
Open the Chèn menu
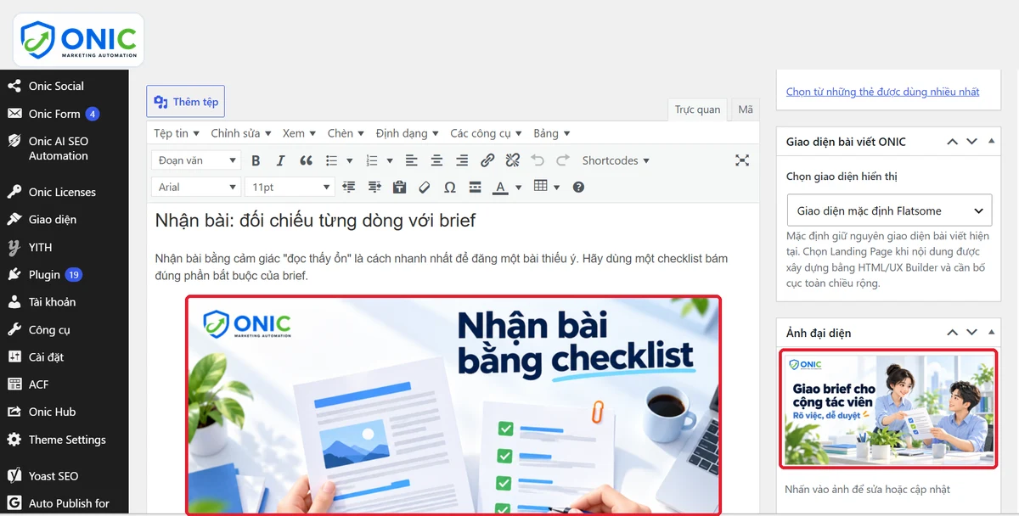tap(346, 133)
